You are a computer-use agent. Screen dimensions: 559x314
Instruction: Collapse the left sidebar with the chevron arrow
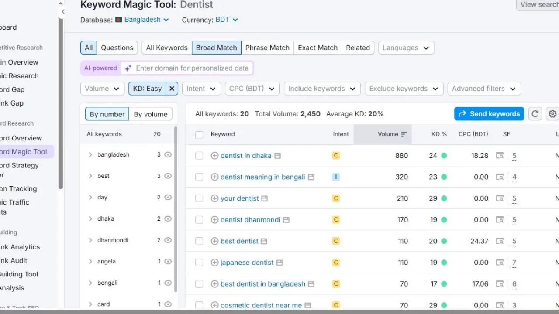[62, 12]
